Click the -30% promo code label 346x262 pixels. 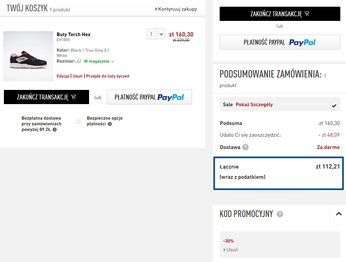229,241
